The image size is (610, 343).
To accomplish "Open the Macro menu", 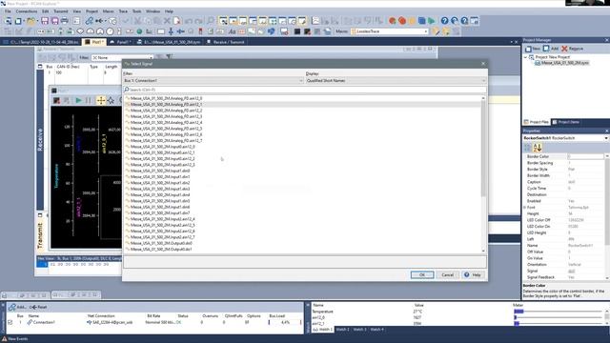I will [x=108, y=11].
